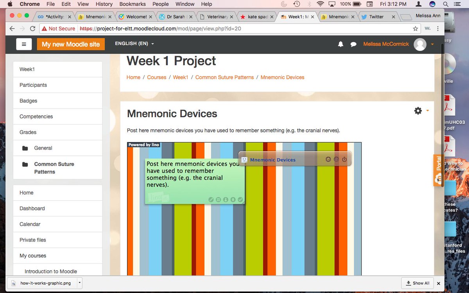Toggle the hamburger menu to collapse sidebar
The image size is (469, 293).
pos(24,44)
